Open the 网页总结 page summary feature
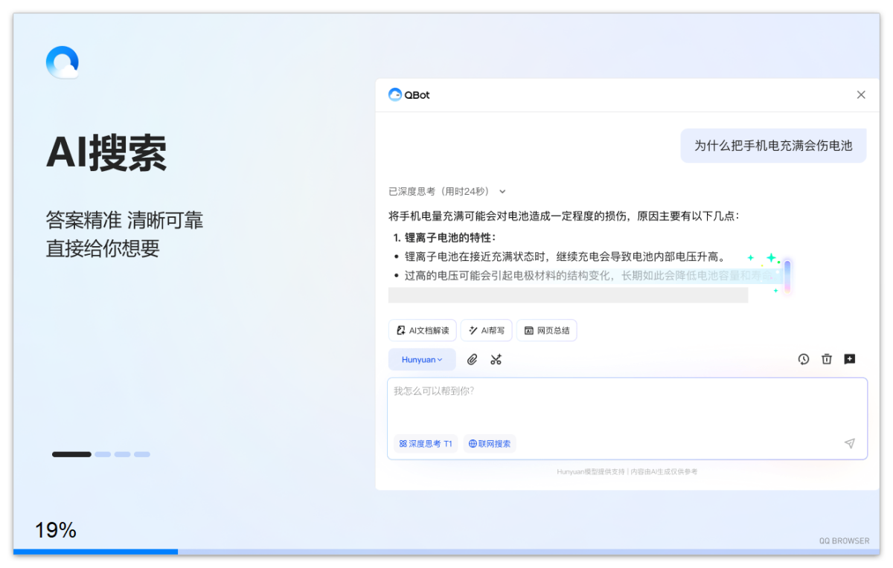 tap(547, 330)
